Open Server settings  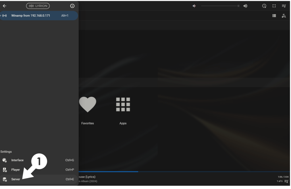tap(16, 179)
